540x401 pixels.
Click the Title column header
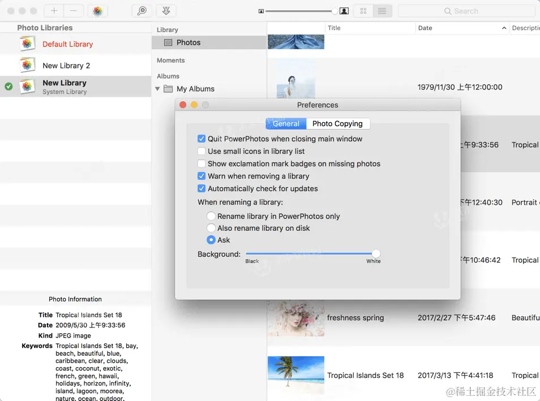(x=370, y=28)
